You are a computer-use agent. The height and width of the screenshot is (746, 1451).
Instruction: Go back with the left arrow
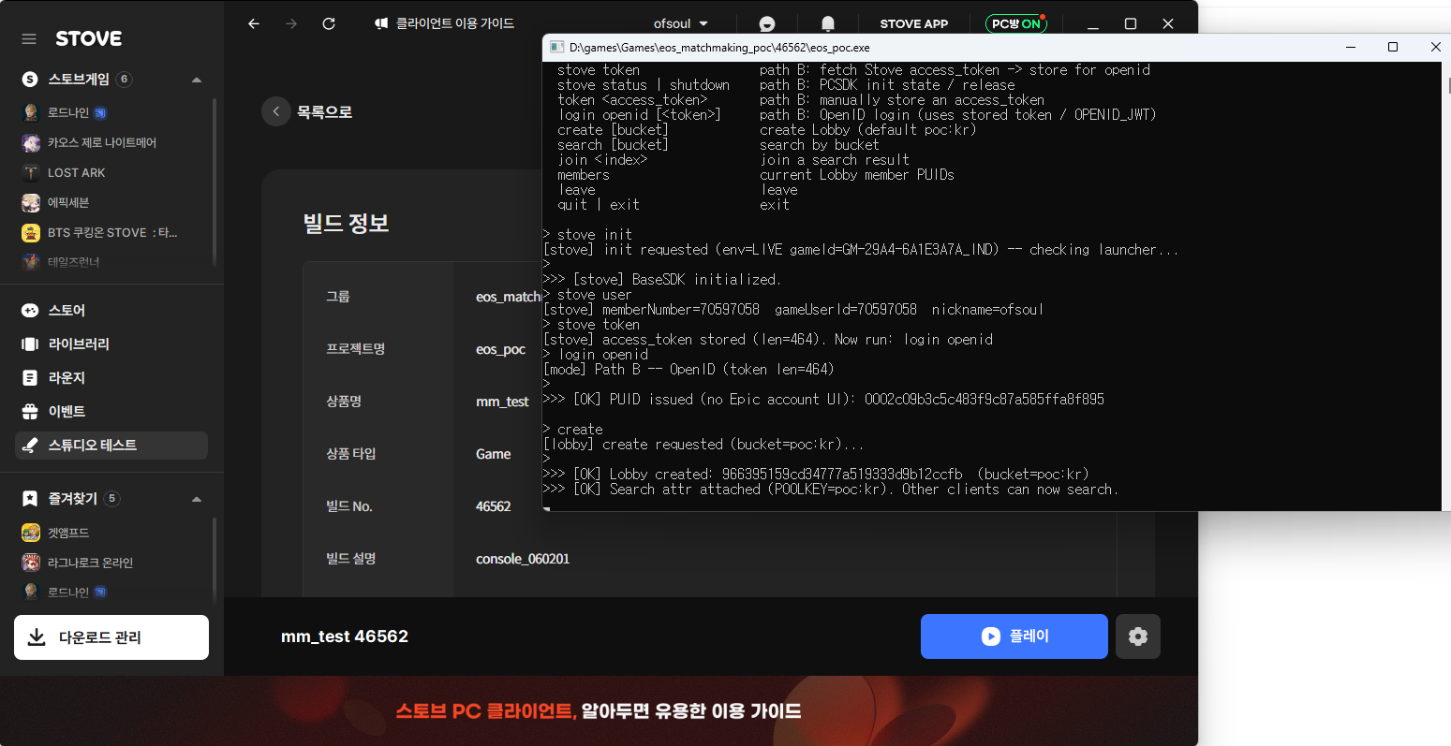coord(253,23)
